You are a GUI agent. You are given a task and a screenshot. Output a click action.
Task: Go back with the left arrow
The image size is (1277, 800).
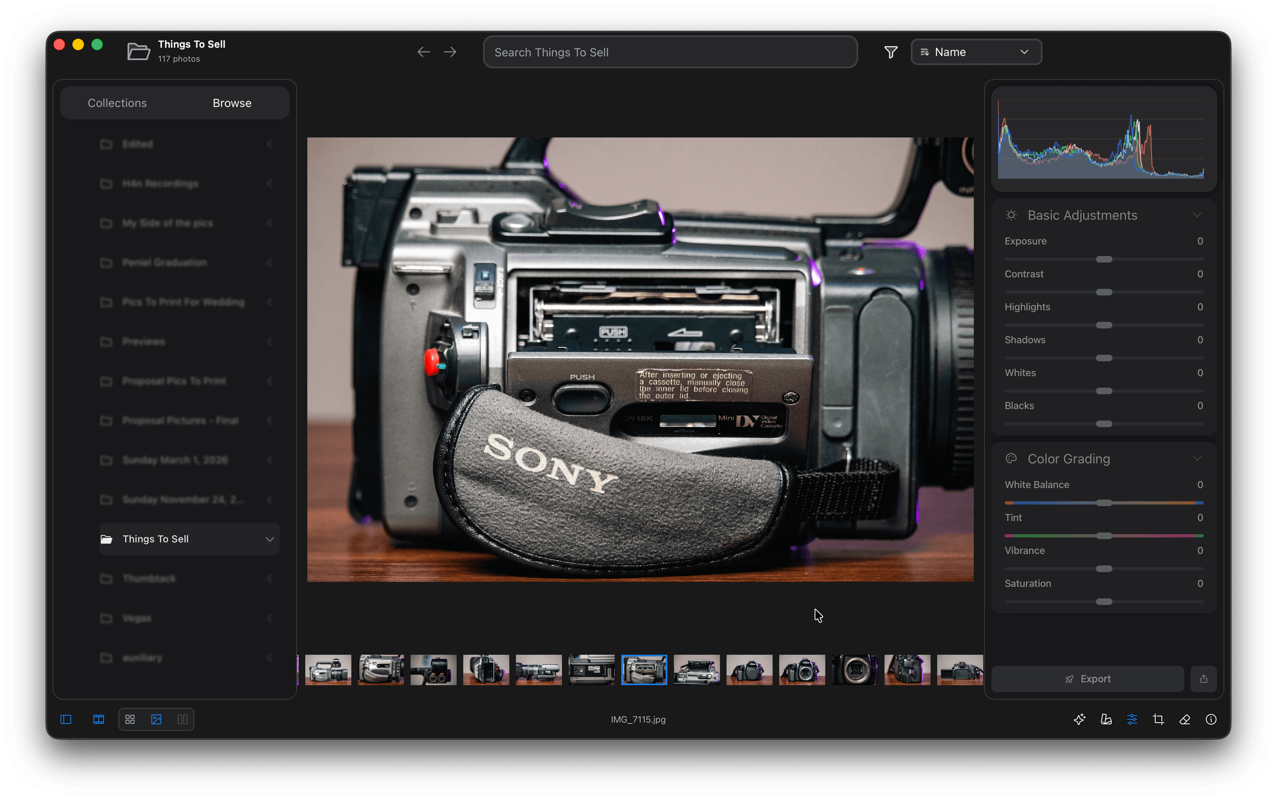pos(423,52)
